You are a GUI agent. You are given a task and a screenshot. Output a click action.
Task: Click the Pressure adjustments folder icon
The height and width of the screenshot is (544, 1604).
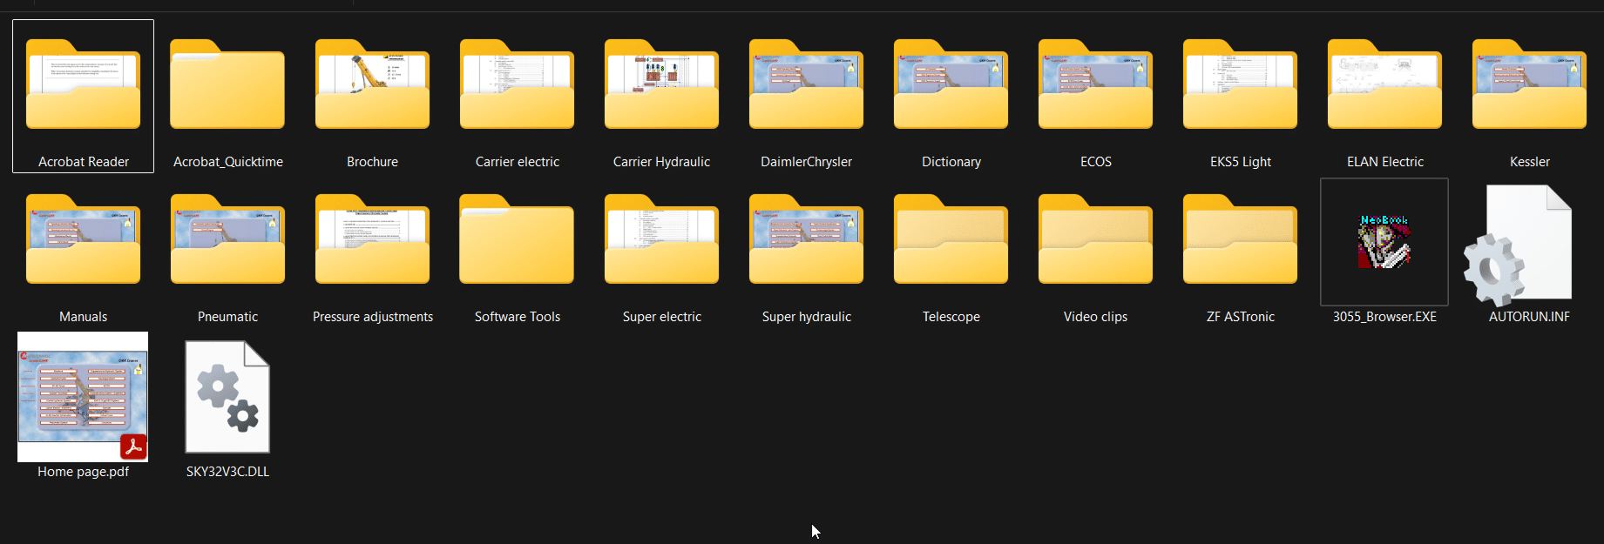(x=373, y=239)
